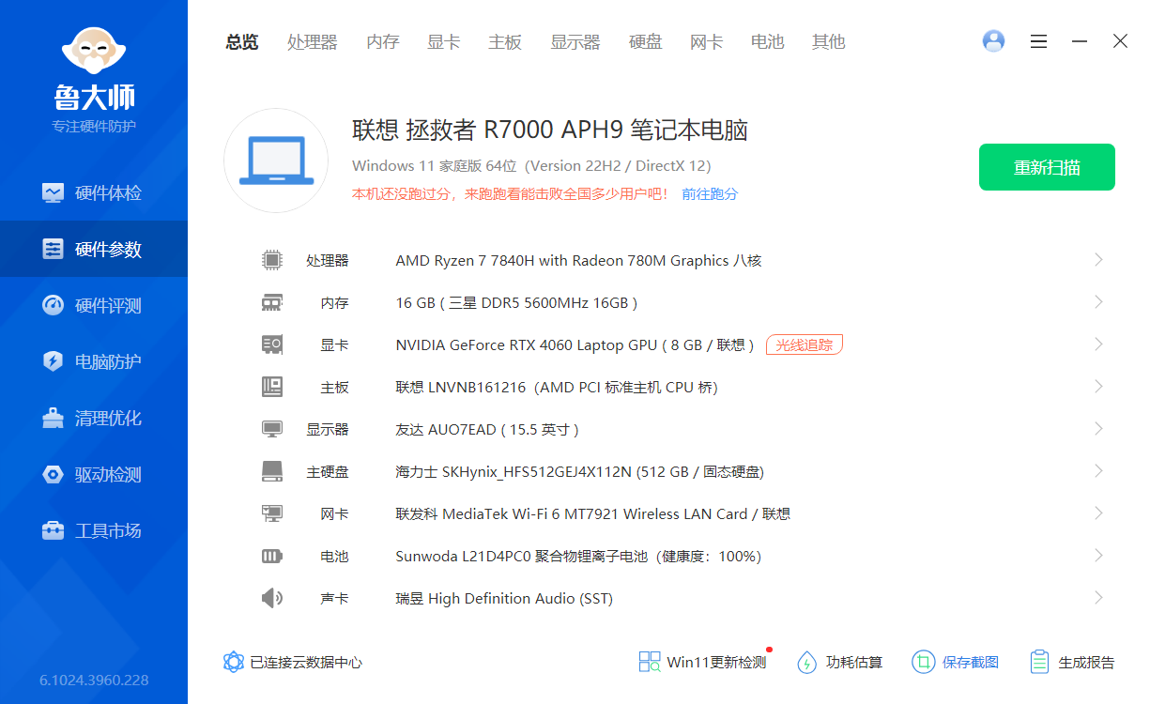Viewport: 1150px width, 704px height.
Task: Click 瑞昱 High Definition Audio text
Action: click(504, 599)
